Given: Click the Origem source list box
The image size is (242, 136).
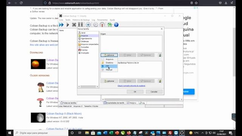Looking at the screenshot, I should coord(131,44).
